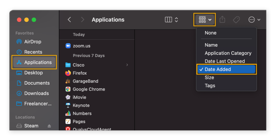Open Documents in sidebar
This screenshot has width=276, height=140.
(37, 83)
